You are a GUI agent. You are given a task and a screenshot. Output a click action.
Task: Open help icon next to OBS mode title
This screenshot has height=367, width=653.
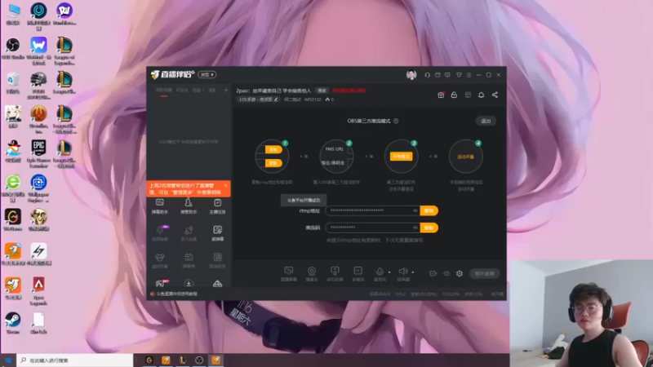click(396, 121)
